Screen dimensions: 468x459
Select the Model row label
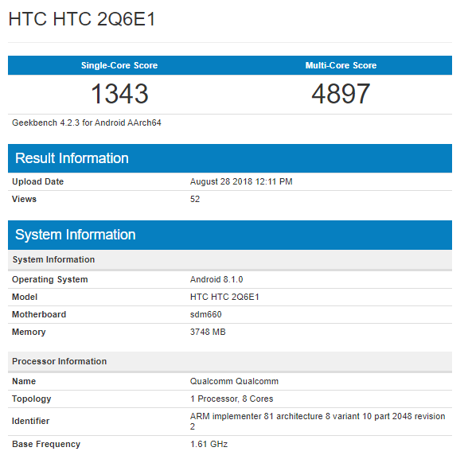click(25, 297)
